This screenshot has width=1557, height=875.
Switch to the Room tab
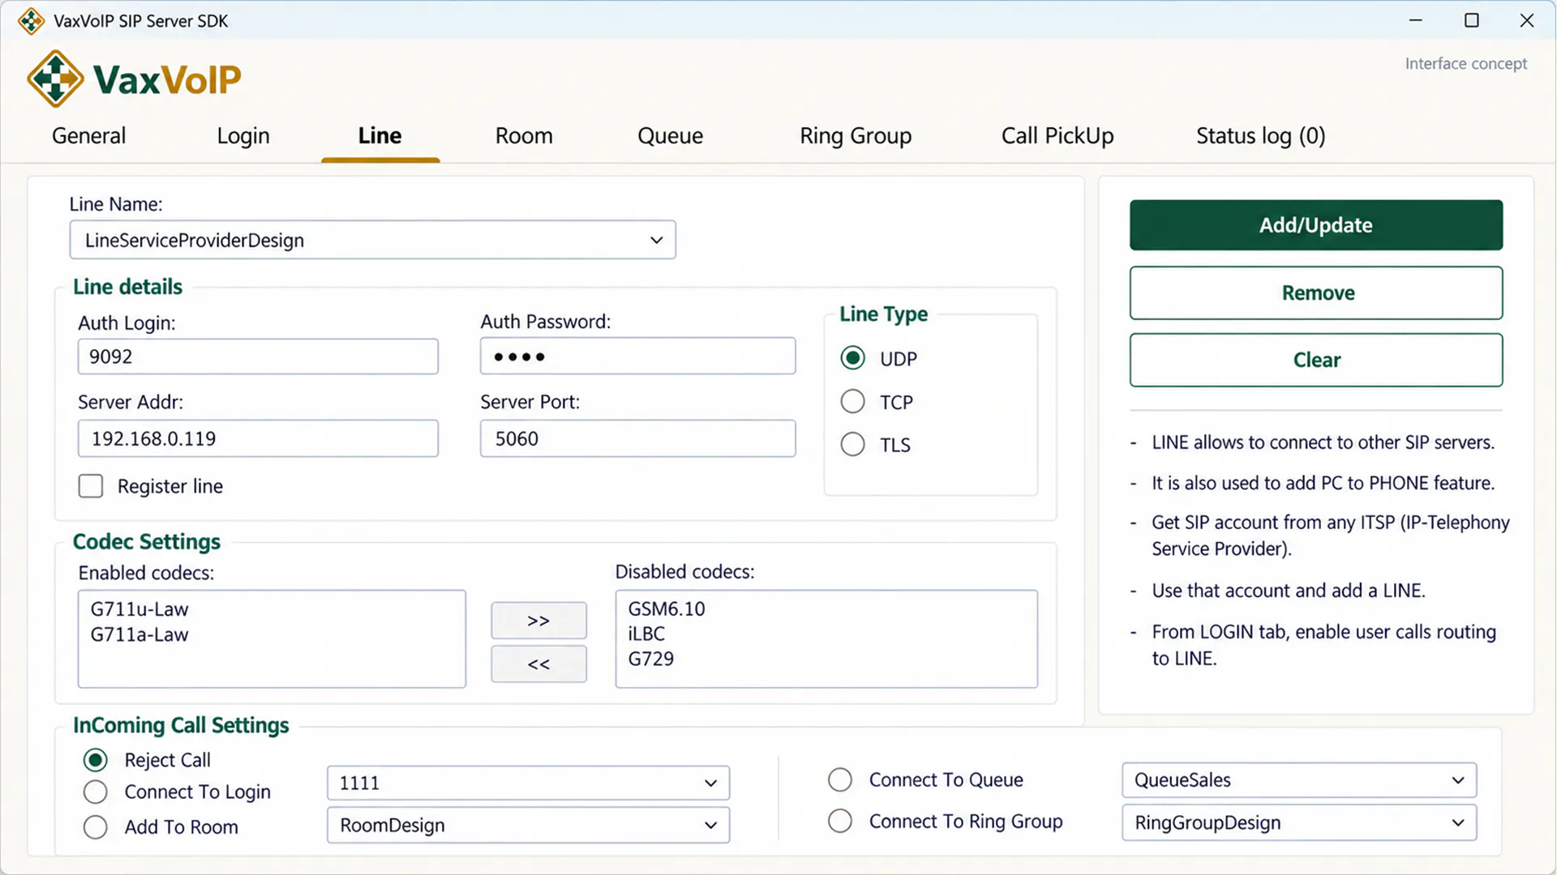(x=524, y=135)
